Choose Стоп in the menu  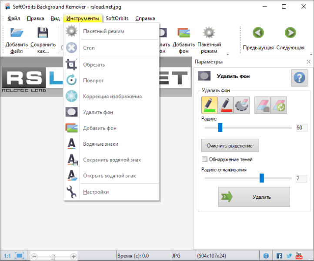(111, 48)
